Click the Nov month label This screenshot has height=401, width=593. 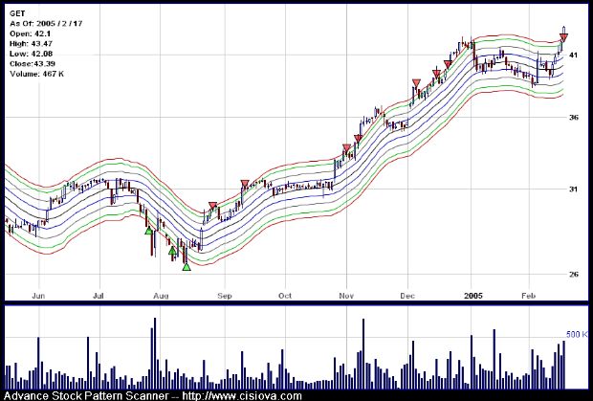coord(346,296)
